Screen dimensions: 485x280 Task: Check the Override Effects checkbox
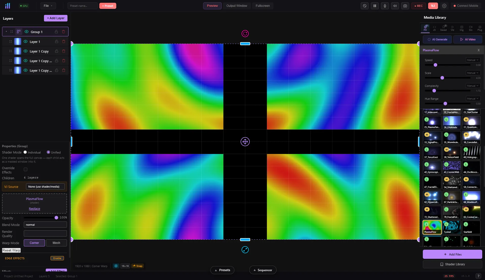click(26, 169)
